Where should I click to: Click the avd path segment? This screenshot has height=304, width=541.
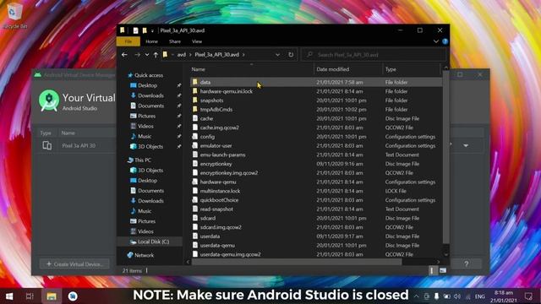182,55
